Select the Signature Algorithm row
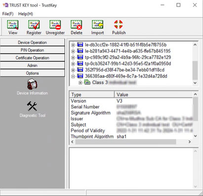Viewport: 203px width, 196px height. (131, 113)
